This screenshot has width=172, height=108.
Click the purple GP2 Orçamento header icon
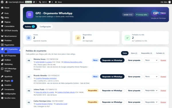(30, 15)
